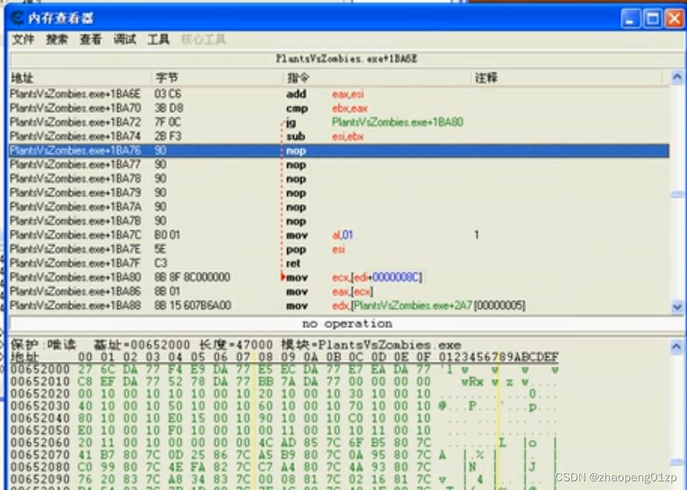Viewport: 687px width, 490px height.
Task: Click the comment value 1 for mov al,01
Action: tap(476, 235)
